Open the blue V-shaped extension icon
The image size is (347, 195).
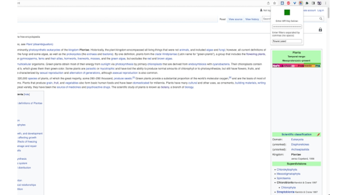tap(295, 3)
